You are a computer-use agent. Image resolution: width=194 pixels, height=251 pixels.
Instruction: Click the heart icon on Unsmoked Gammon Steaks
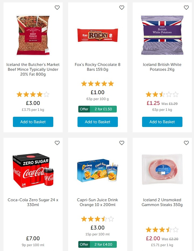(186, 143)
